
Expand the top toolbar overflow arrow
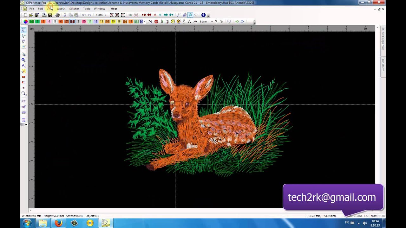coord(208,16)
